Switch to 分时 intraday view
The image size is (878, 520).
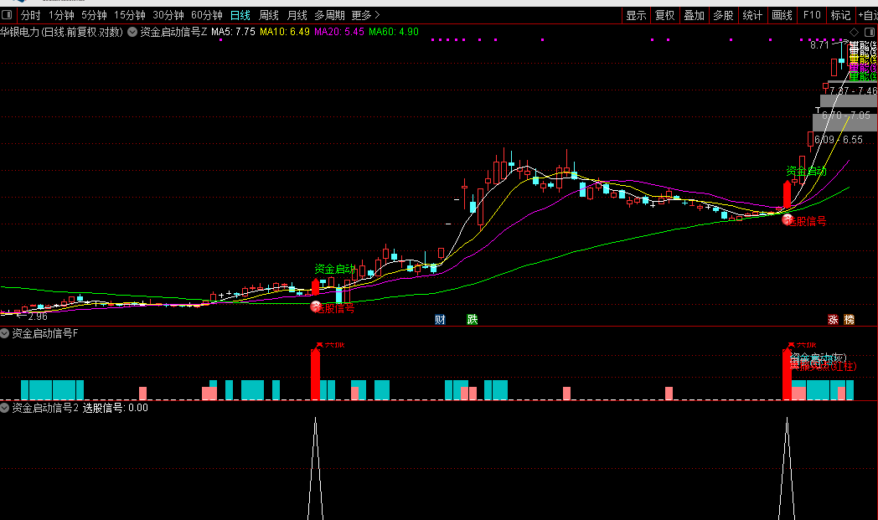click(31, 15)
